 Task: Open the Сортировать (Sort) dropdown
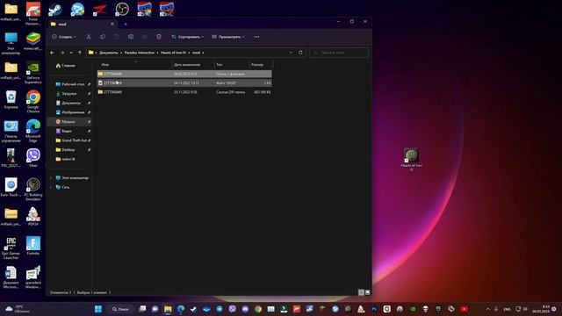pos(187,37)
